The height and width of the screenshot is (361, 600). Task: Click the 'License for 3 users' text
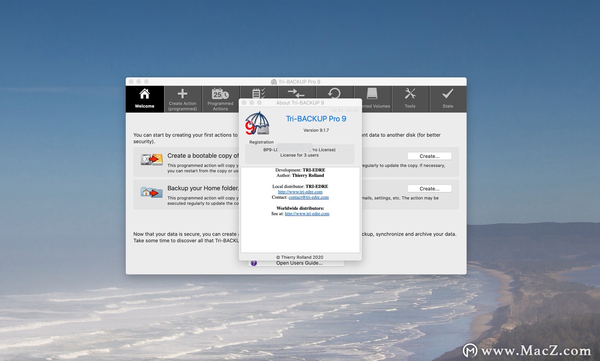coord(300,155)
